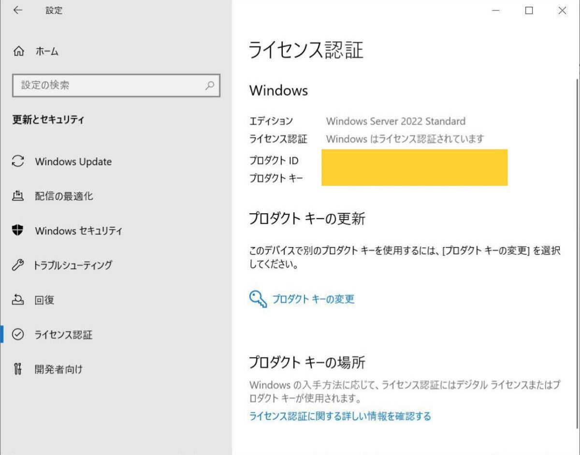
Task: Select 配信の最適化 in the sidebar
Action: tap(64, 196)
